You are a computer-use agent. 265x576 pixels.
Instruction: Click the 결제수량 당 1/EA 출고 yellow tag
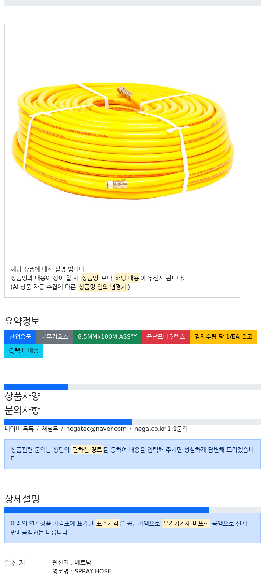tap(223, 337)
